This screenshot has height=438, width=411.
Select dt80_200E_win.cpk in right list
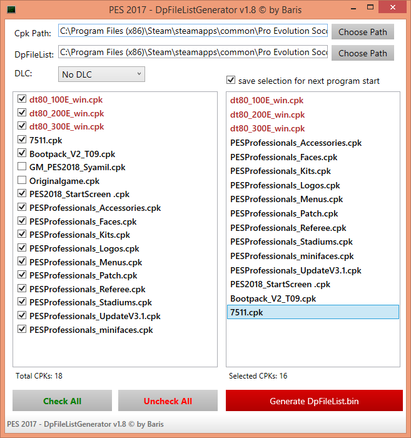pyautogui.click(x=313, y=115)
